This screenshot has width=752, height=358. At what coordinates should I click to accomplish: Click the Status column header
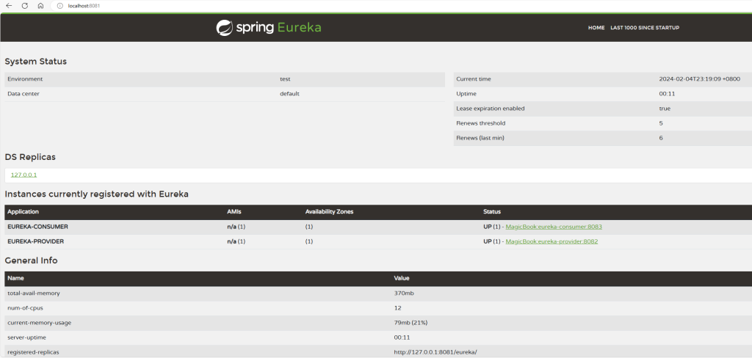click(x=492, y=211)
